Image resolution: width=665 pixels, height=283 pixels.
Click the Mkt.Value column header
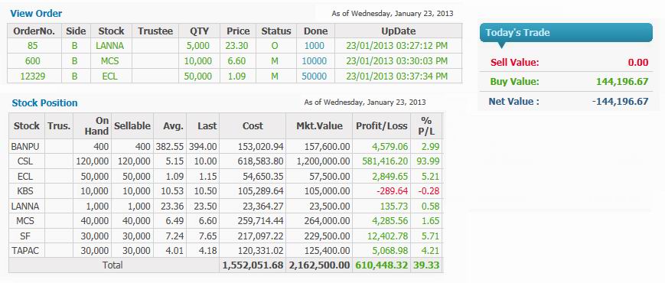click(319, 126)
